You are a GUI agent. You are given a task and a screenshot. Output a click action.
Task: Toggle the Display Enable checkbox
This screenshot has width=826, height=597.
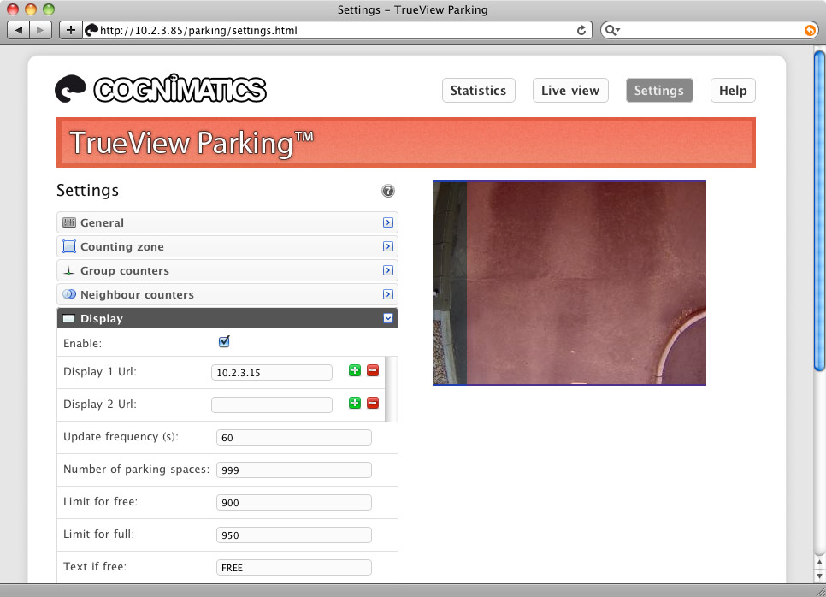point(224,342)
